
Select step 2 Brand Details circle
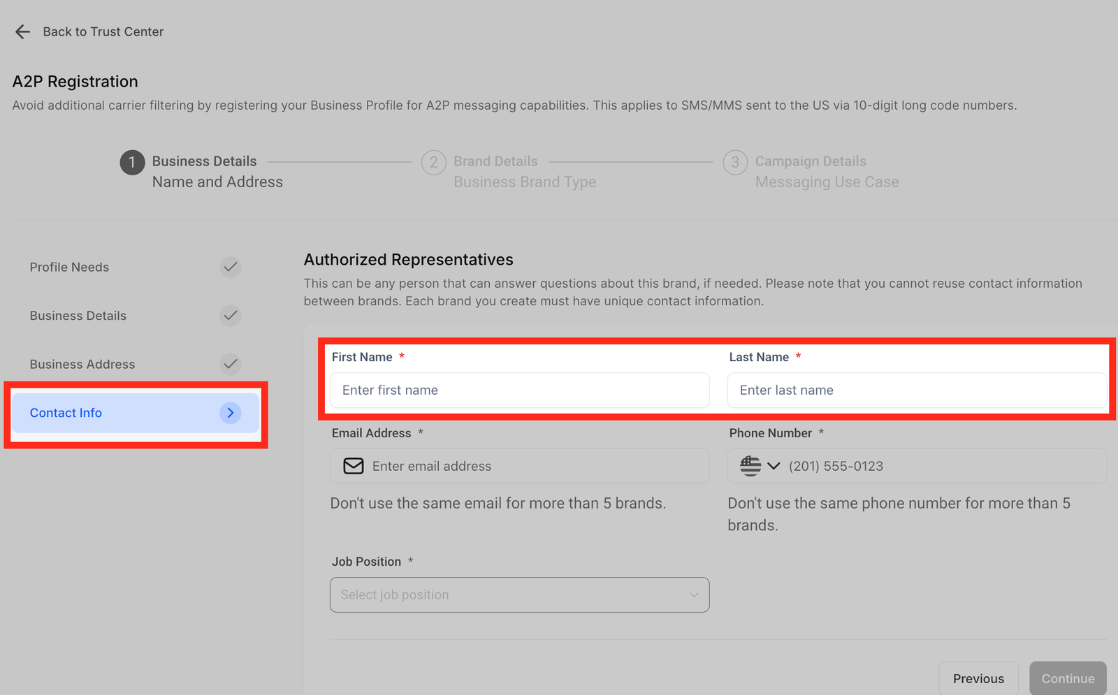[433, 162]
